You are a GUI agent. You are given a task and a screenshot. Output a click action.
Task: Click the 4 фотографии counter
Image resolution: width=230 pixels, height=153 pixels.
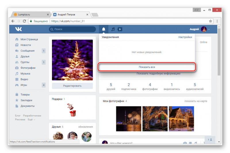click(150, 87)
